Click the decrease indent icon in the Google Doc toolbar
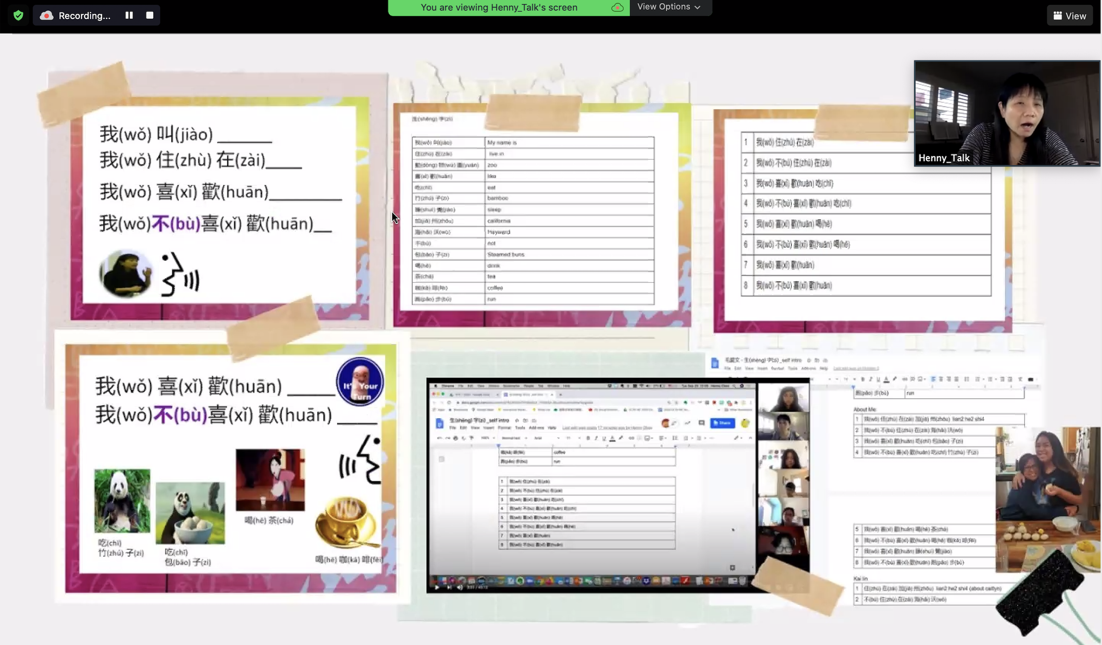Image resolution: width=1102 pixels, height=645 pixels. click(1002, 379)
